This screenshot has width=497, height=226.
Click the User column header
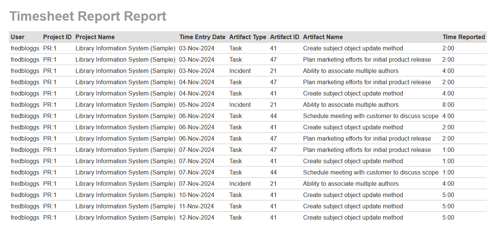18,37
